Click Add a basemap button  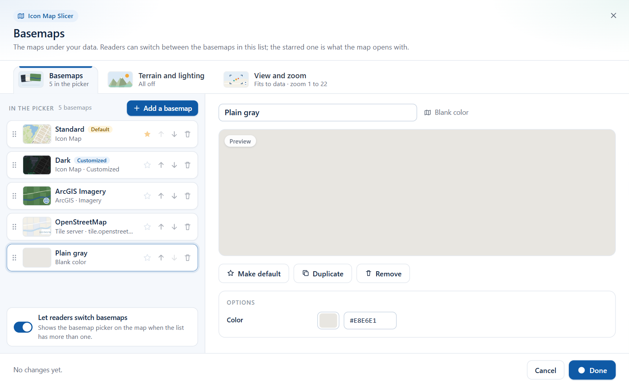coord(162,108)
